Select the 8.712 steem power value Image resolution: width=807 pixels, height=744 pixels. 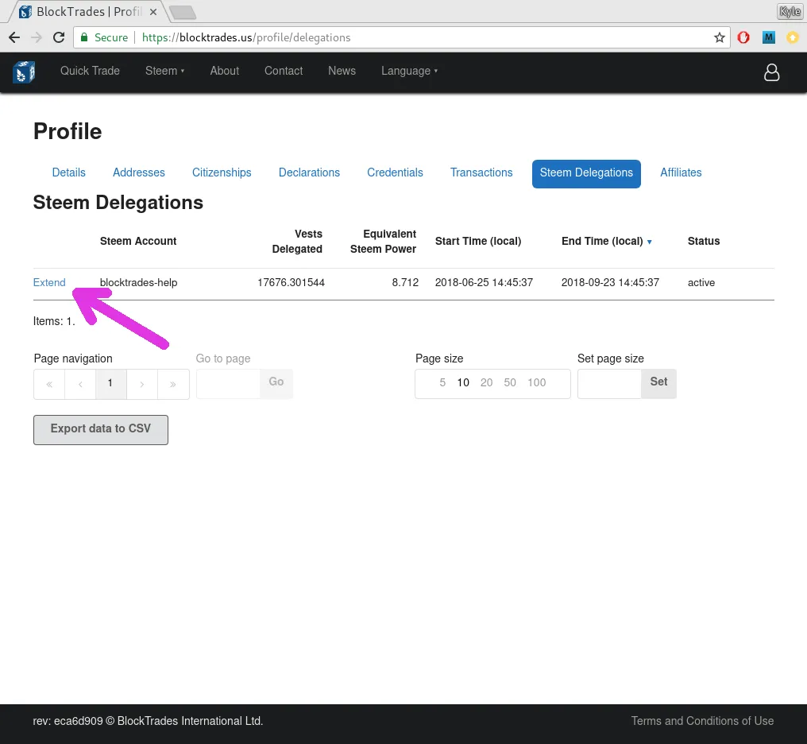(x=405, y=282)
